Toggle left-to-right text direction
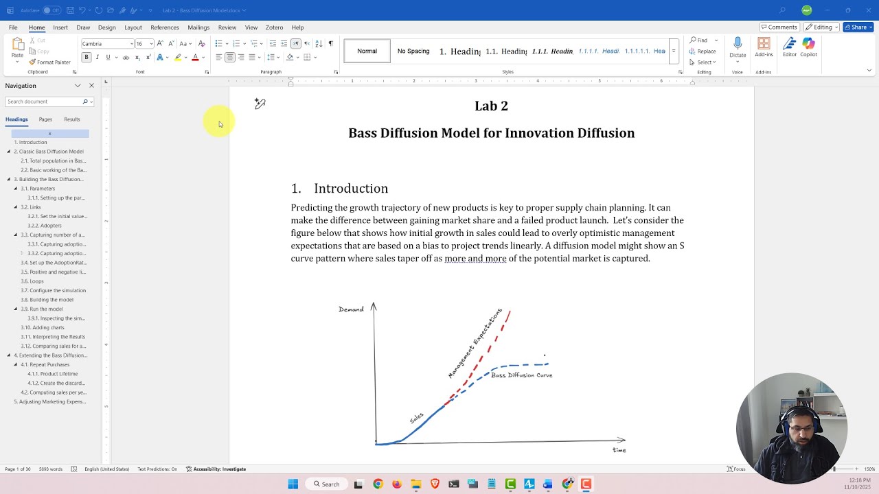Viewport: 879px width, 494px height. tap(295, 43)
